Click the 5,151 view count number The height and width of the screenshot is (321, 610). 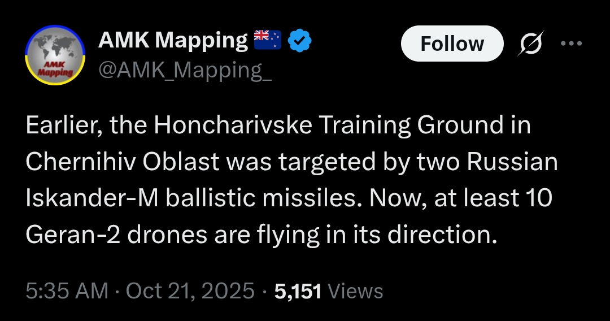(298, 291)
